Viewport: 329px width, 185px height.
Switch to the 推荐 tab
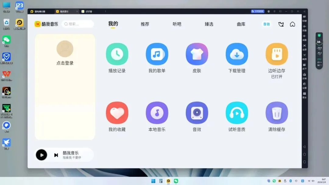coord(145,24)
